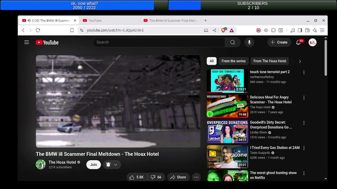Screen dimensions: 337x189
Task: Open The Hoax Hotel channel avatar
Action: pos(41,164)
